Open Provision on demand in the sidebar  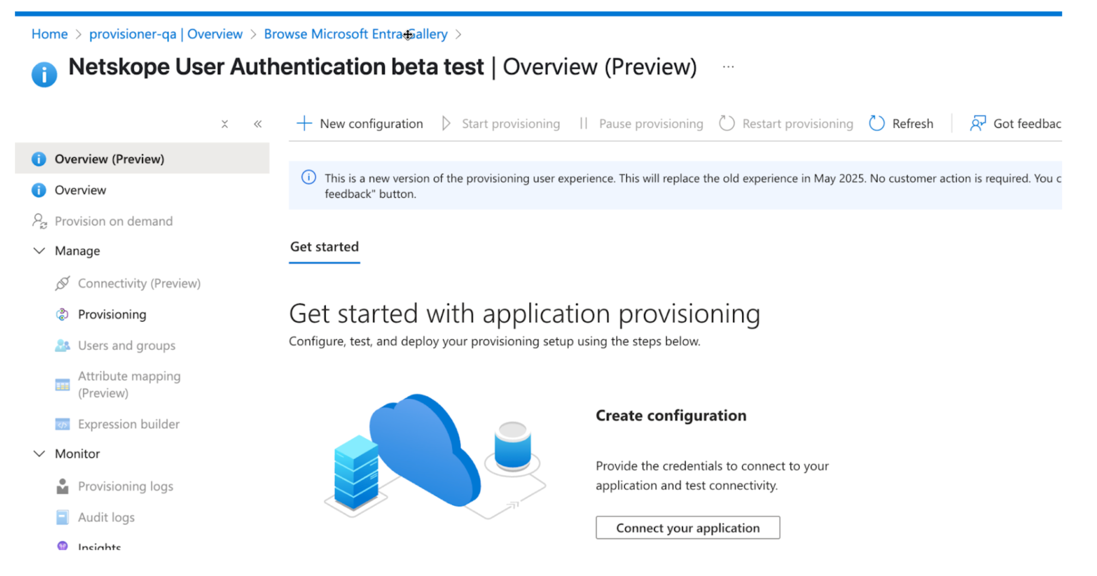click(113, 221)
